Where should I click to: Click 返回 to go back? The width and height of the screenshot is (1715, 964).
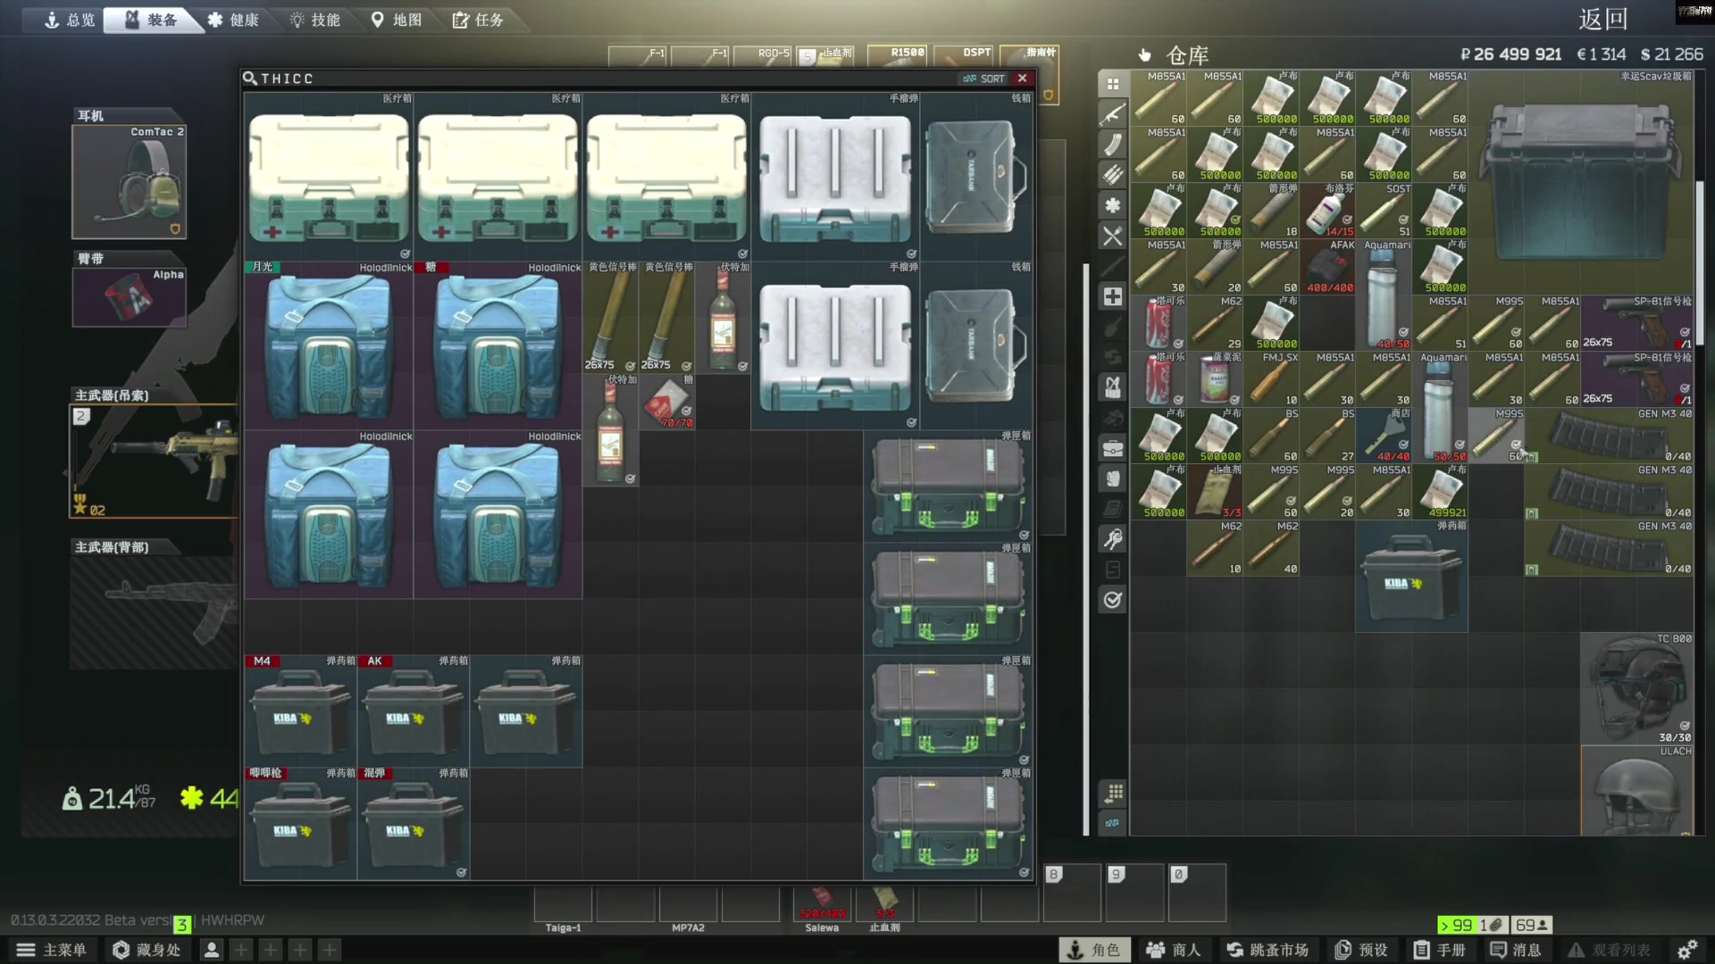click(1603, 19)
